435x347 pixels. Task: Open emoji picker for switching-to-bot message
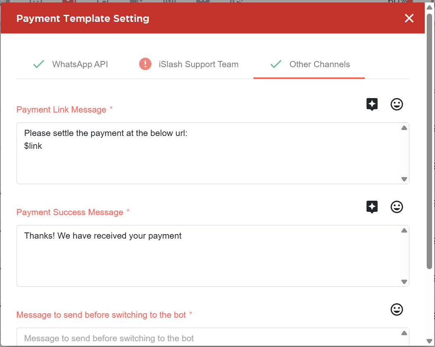click(397, 309)
